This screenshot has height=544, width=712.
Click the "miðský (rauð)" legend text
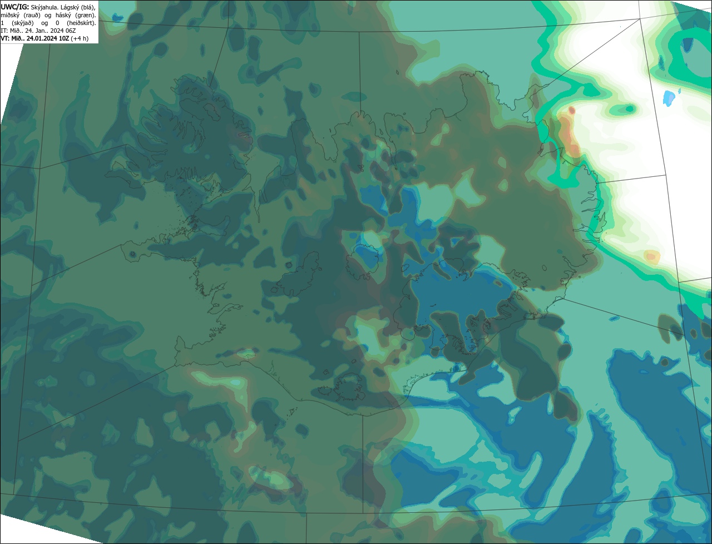[21, 16]
